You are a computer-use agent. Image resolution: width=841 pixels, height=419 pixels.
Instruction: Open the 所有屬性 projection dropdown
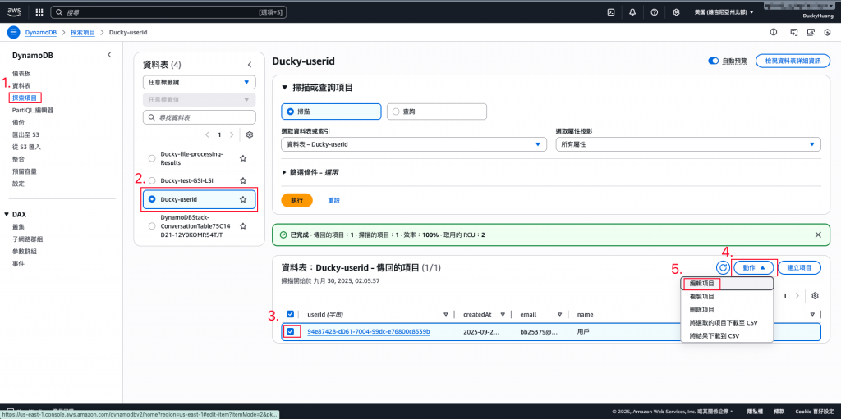[x=688, y=144]
